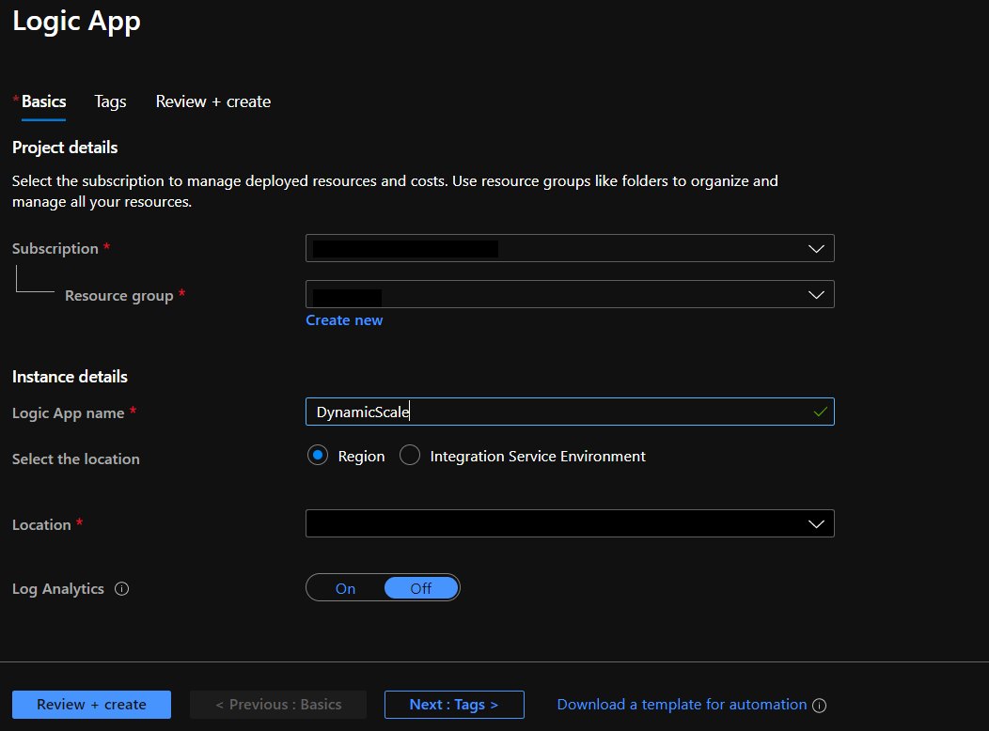This screenshot has width=989, height=731.
Task: Click the Logic App page title
Action: click(76, 22)
